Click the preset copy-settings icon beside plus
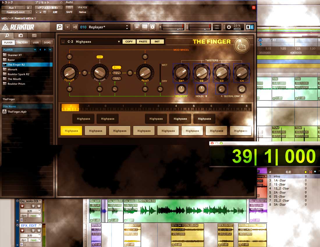This screenshot has height=247, width=320. (45, 12)
